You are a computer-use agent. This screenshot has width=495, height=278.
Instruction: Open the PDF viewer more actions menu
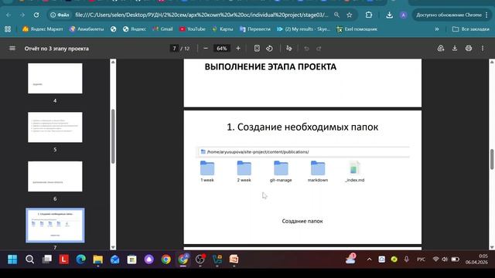(x=483, y=48)
